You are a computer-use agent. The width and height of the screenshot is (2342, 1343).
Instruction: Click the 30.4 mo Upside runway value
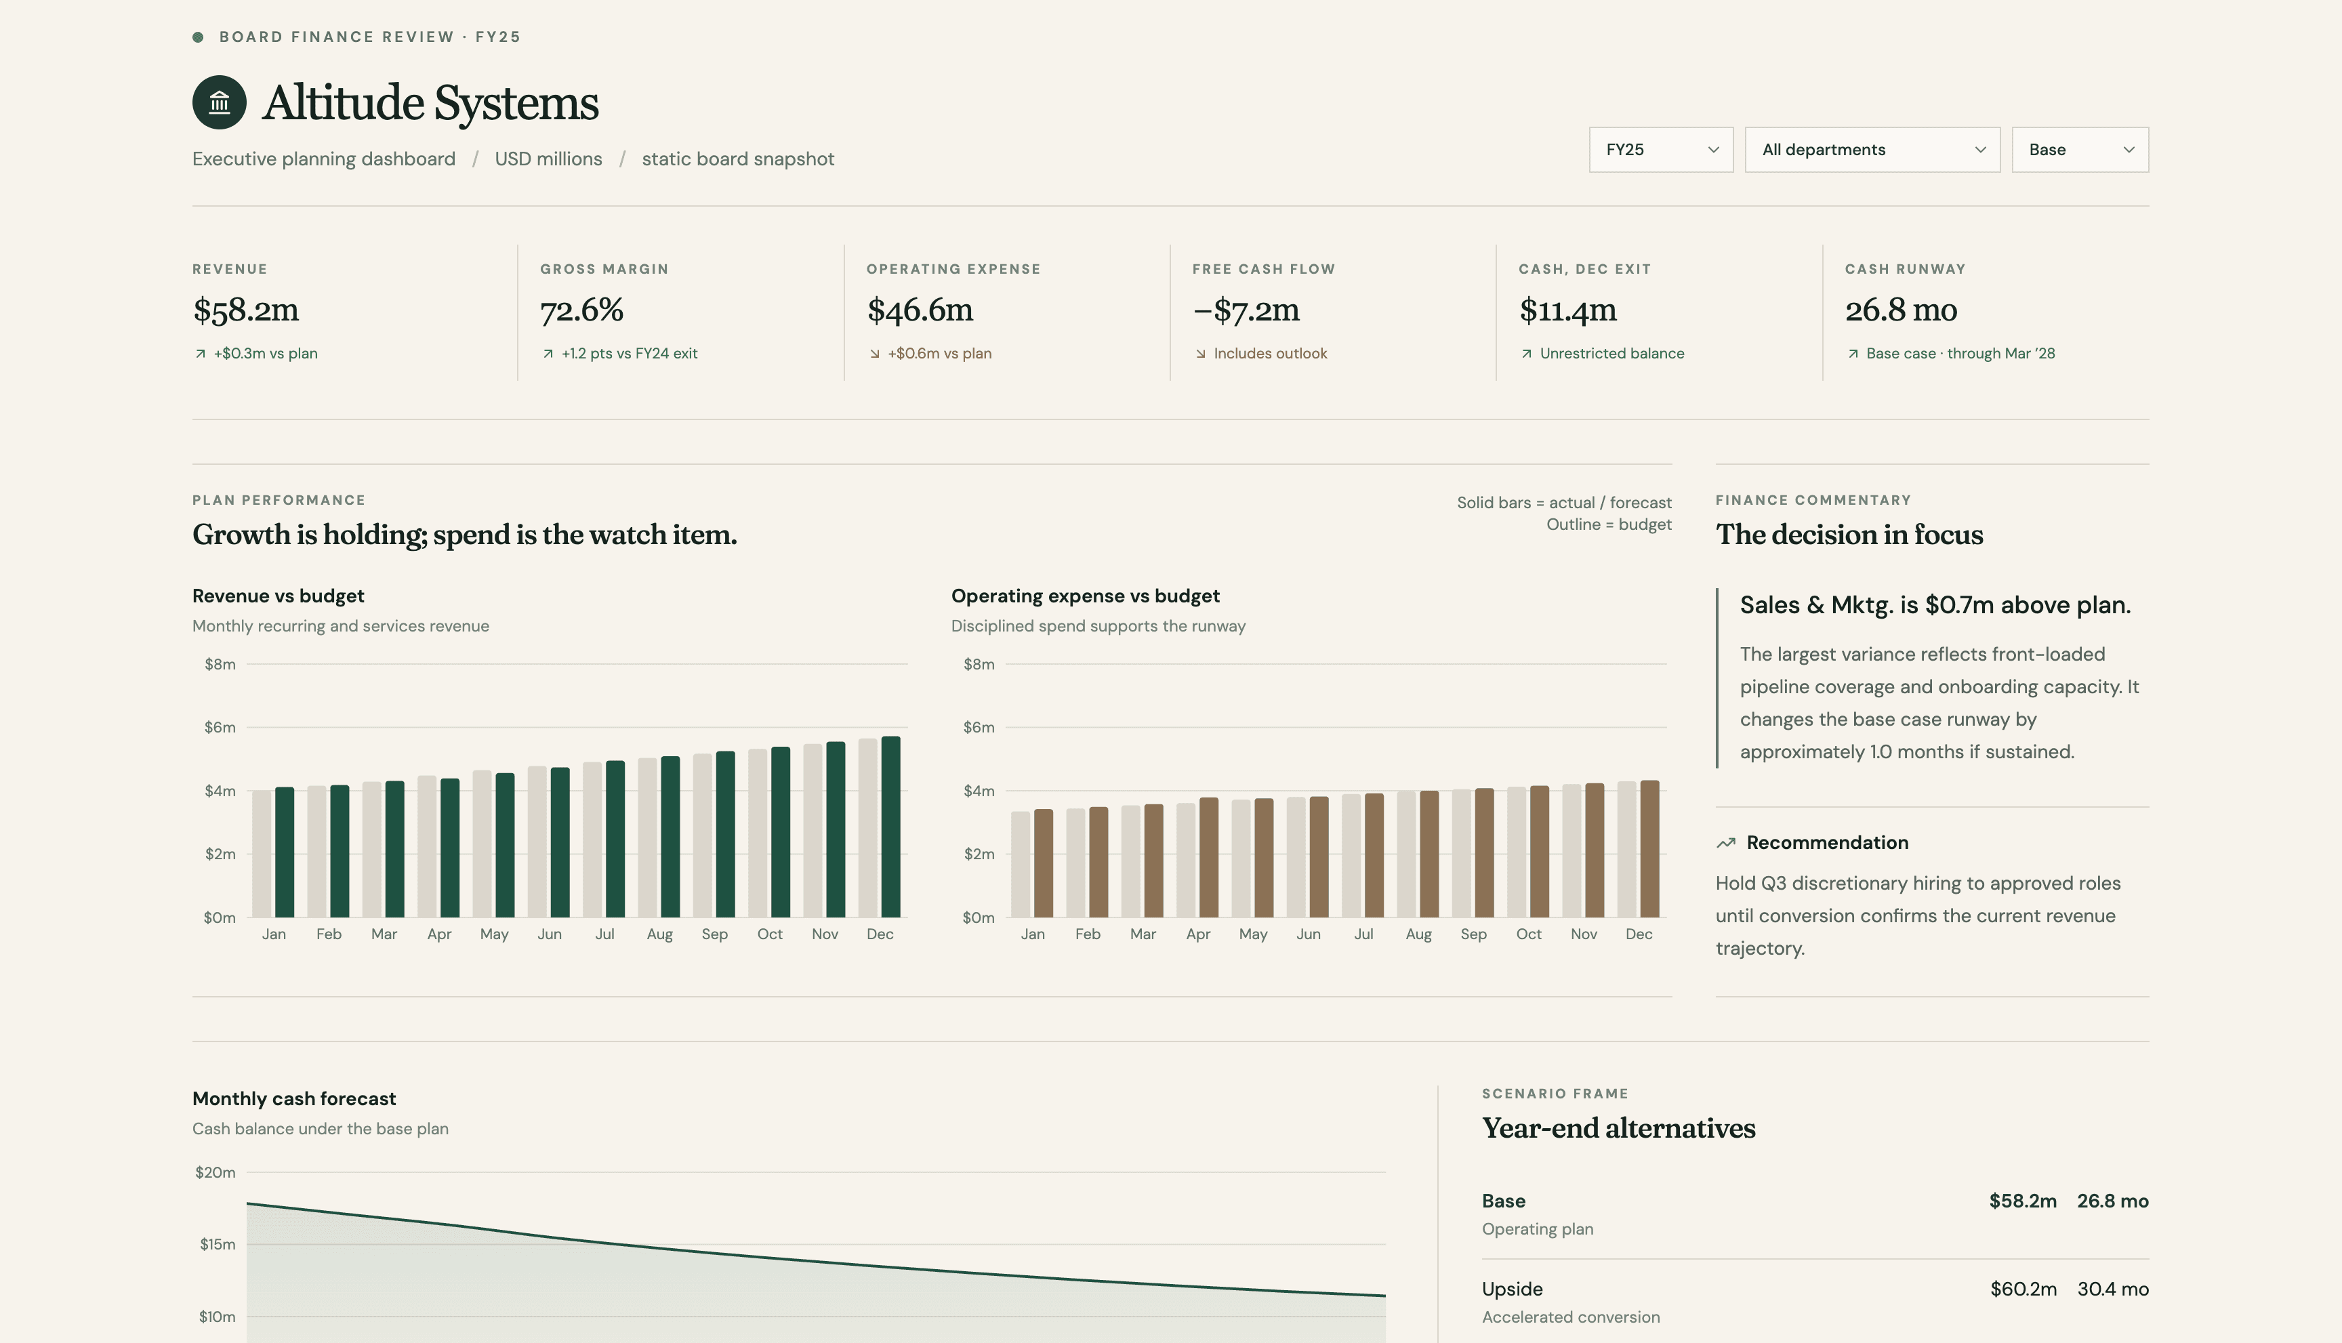point(2112,1289)
